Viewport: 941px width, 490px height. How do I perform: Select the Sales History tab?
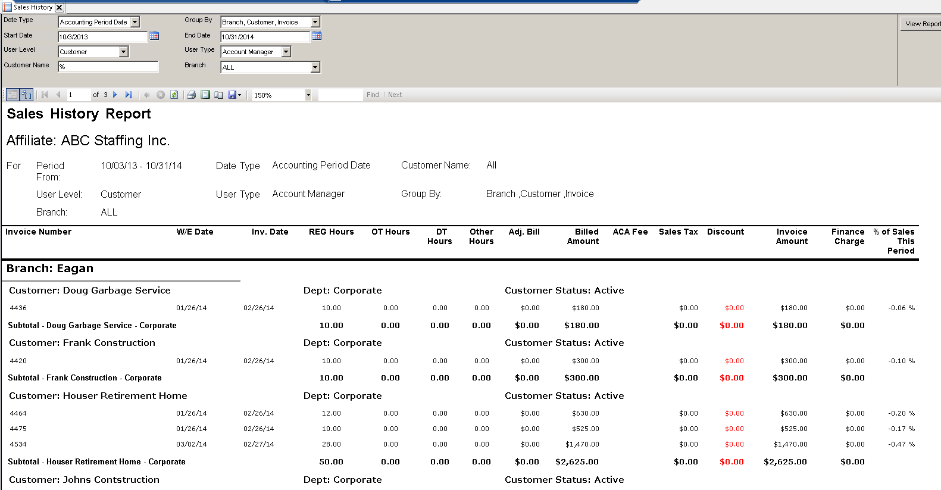coord(33,7)
